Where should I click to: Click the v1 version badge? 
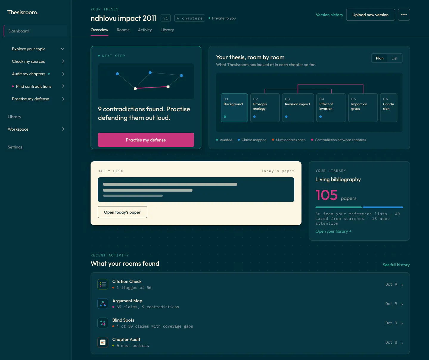click(x=166, y=18)
